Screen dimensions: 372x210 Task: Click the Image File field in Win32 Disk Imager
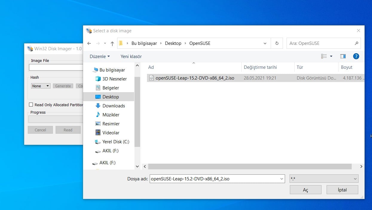[x=56, y=67]
